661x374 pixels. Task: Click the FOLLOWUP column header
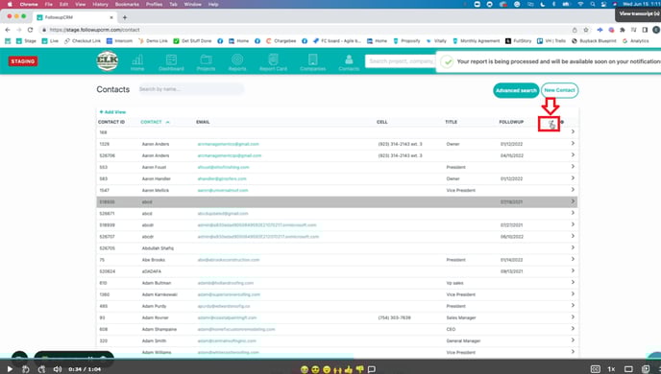coord(511,122)
